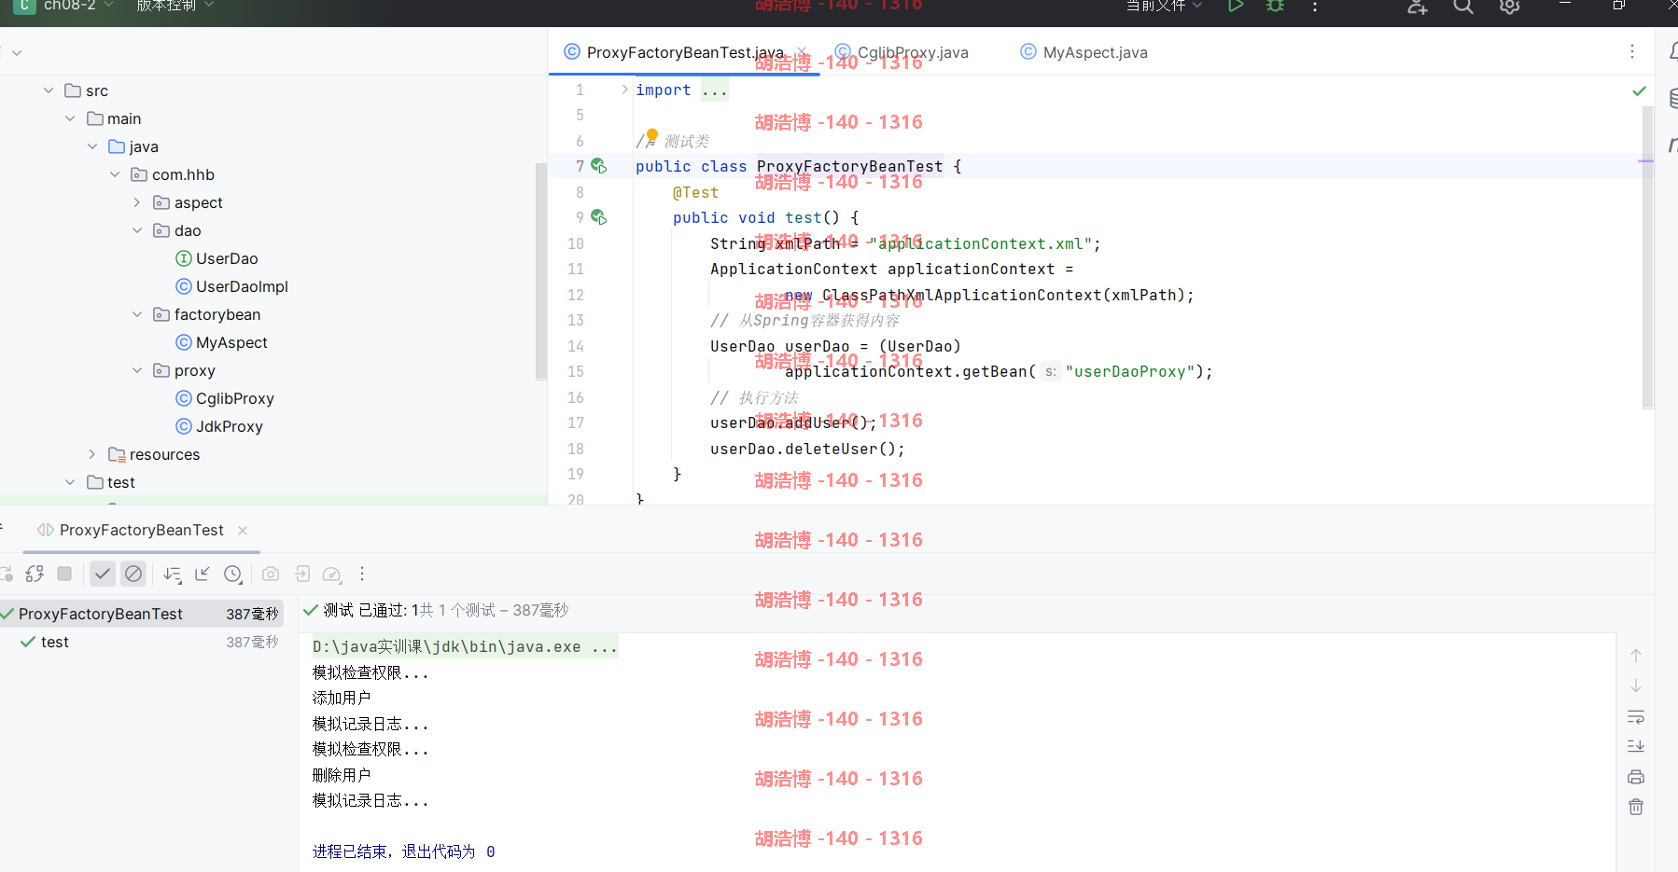Open the test history clock icon
This screenshot has width=1678, height=872.
[x=233, y=574]
